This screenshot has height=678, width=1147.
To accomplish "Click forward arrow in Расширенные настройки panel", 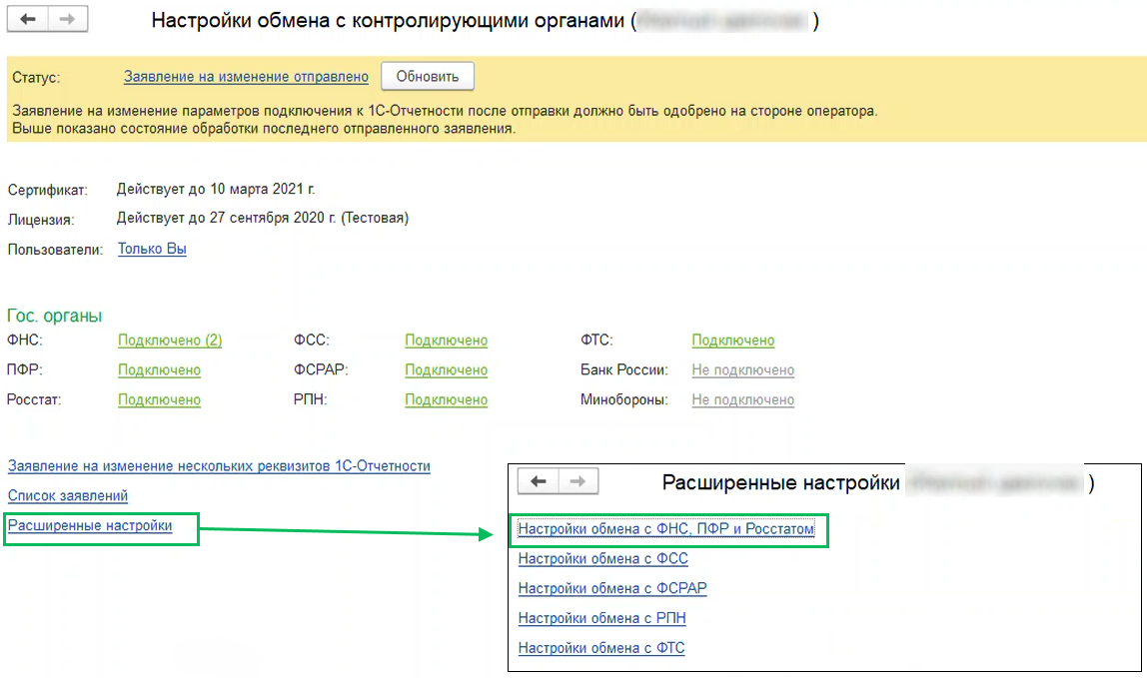I will [577, 481].
